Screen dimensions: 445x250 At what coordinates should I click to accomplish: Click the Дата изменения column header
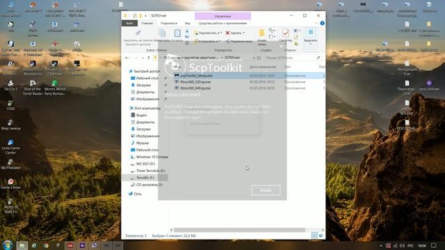263,67
